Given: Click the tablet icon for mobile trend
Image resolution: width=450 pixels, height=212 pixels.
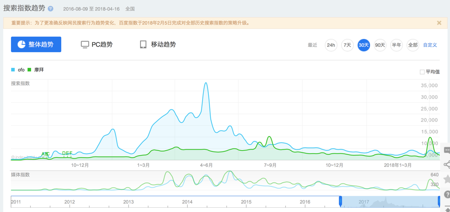Looking at the screenshot, I should pos(143,45).
